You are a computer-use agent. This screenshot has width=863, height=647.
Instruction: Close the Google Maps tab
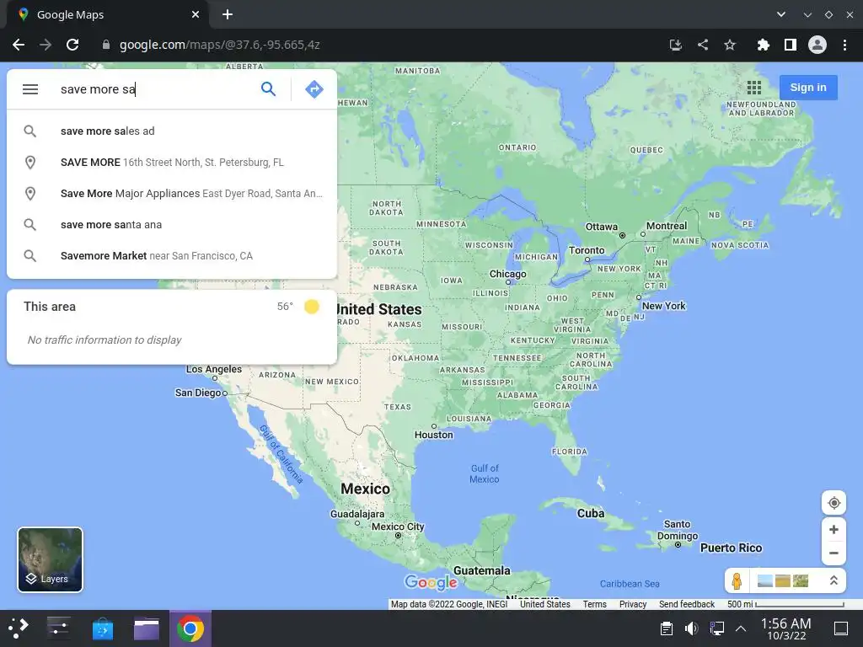coord(196,15)
